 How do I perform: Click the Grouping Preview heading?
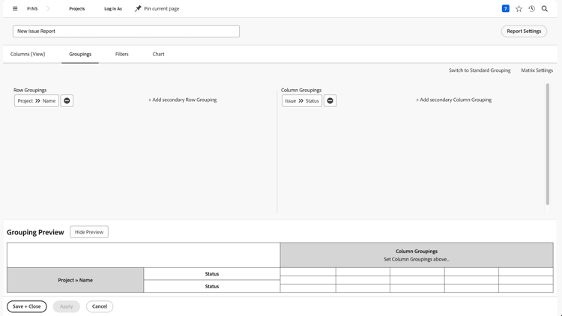pyautogui.click(x=35, y=232)
